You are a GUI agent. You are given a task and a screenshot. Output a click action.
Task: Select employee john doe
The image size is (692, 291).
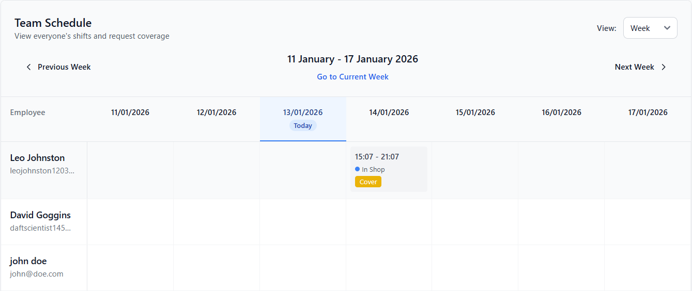pyautogui.click(x=28, y=261)
